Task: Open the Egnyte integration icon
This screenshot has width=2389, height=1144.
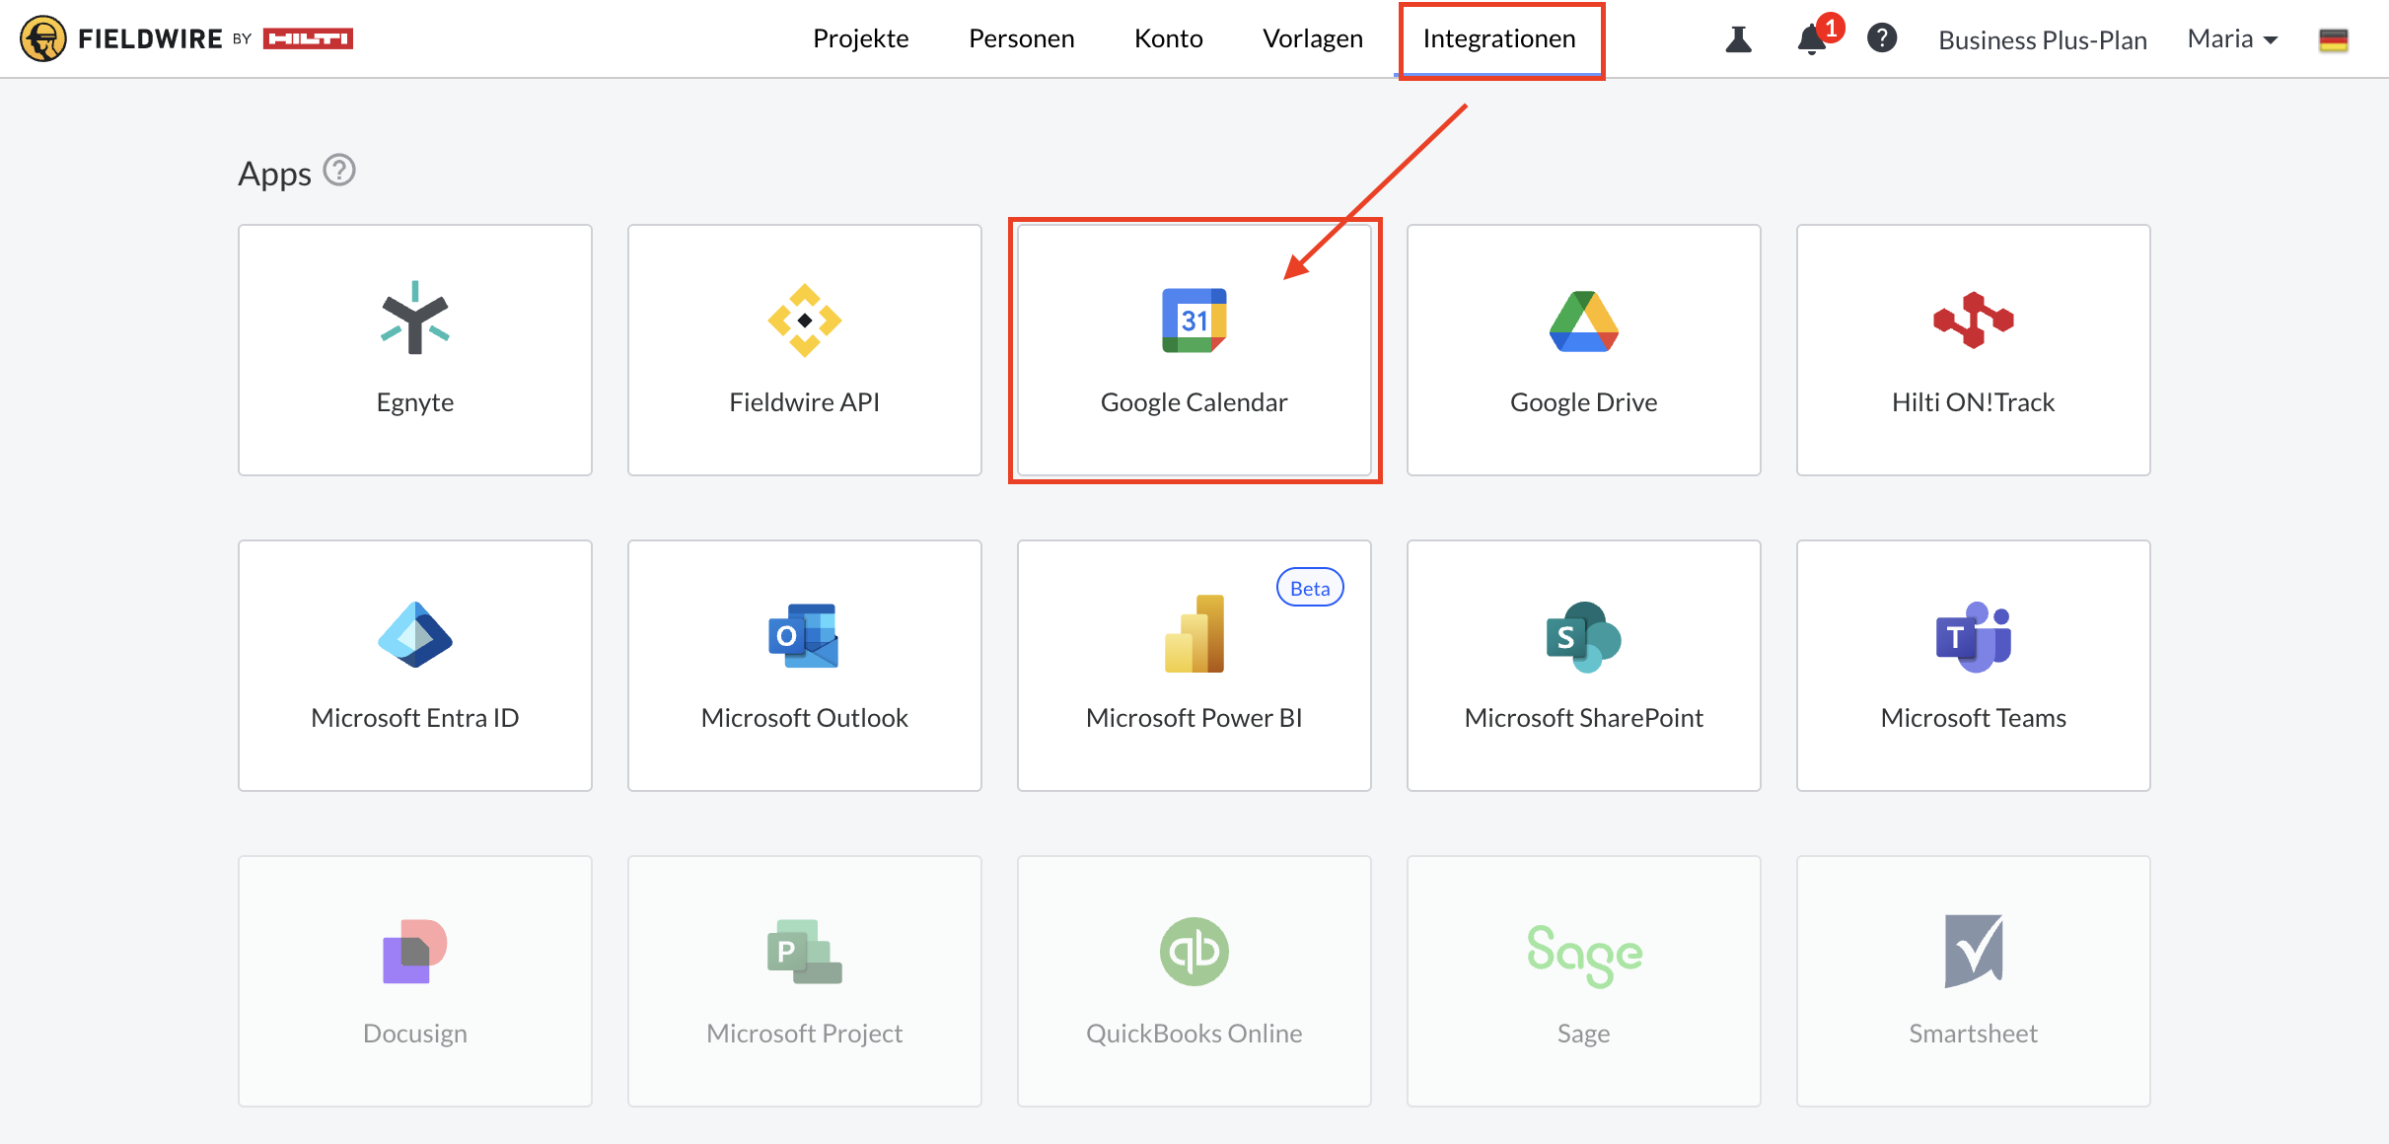Action: [x=415, y=319]
